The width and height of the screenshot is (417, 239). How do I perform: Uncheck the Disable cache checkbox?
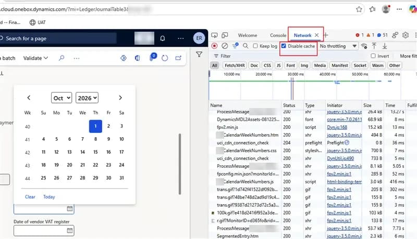click(x=284, y=46)
